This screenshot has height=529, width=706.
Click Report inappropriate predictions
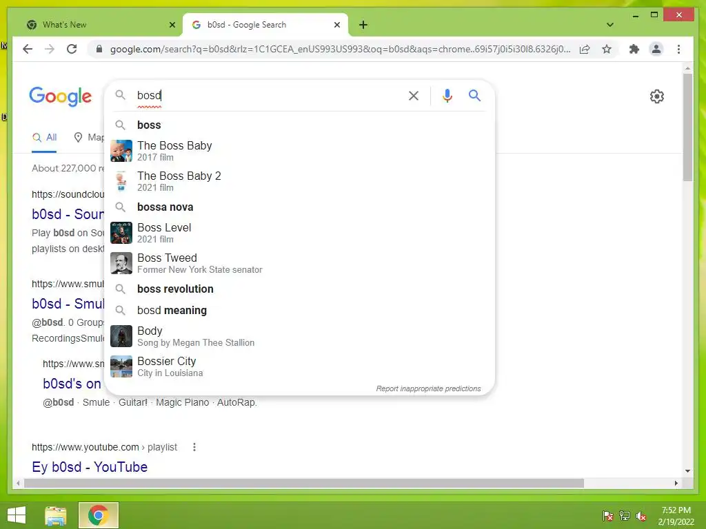428,388
